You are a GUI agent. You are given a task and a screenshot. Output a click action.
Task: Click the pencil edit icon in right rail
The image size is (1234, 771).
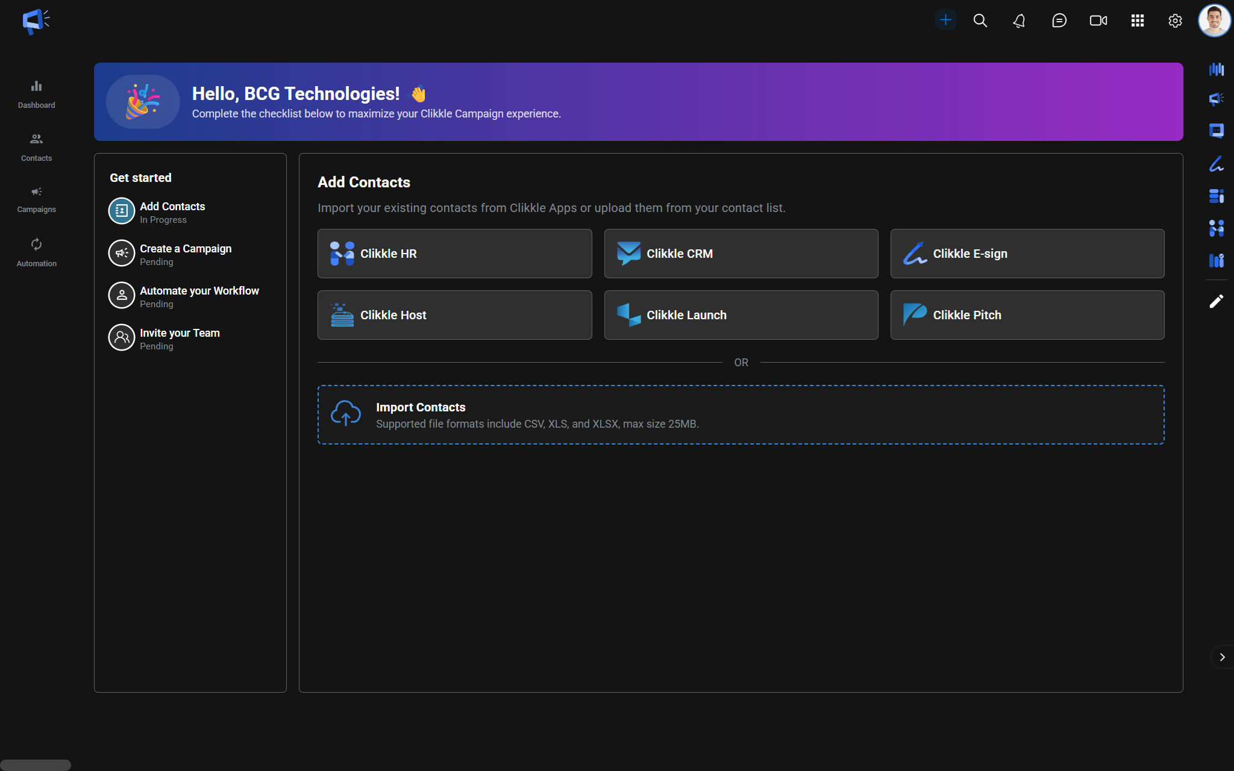1216,301
